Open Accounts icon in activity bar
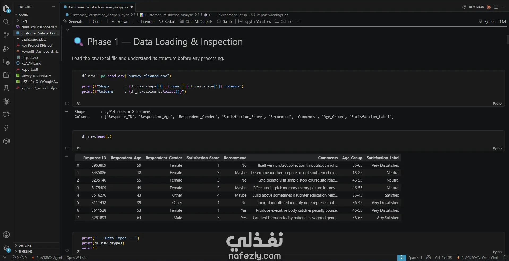 point(6,235)
